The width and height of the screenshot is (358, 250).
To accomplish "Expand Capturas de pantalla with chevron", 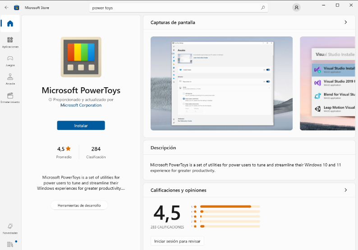I will 346,22.
